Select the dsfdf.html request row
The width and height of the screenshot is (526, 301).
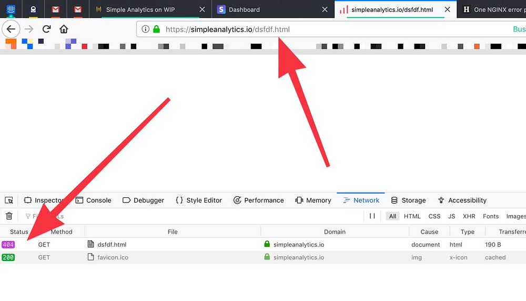263,244
